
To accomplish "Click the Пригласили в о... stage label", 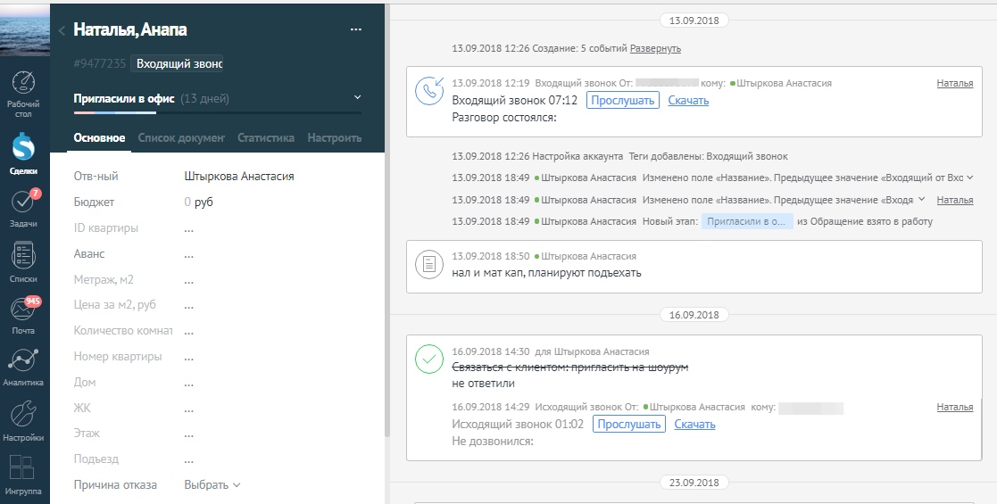I will point(747,222).
